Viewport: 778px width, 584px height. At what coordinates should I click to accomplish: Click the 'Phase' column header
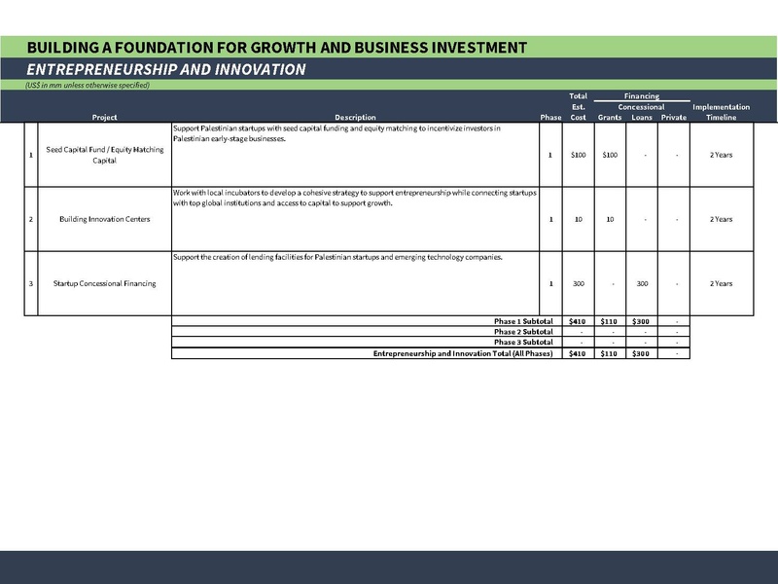point(550,118)
